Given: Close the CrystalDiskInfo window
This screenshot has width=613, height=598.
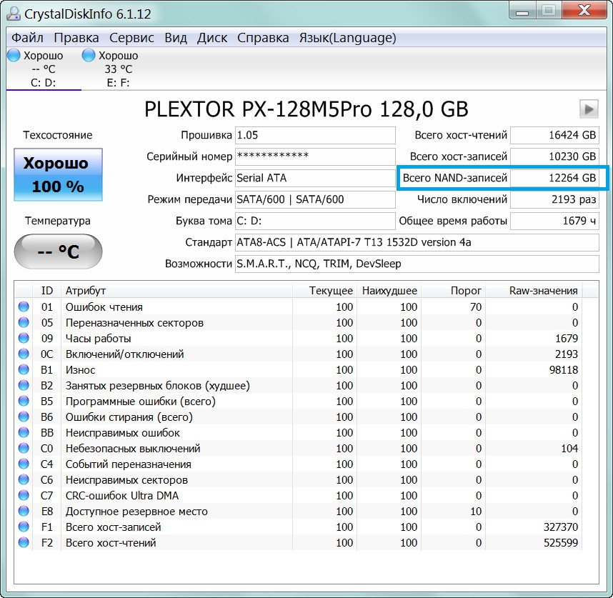Looking at the screenshot, I should 585,11.
